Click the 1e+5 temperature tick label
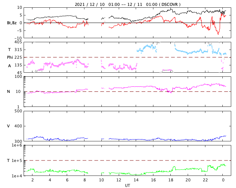Screen dimensions: 236x188 click(x=17, y=160)
